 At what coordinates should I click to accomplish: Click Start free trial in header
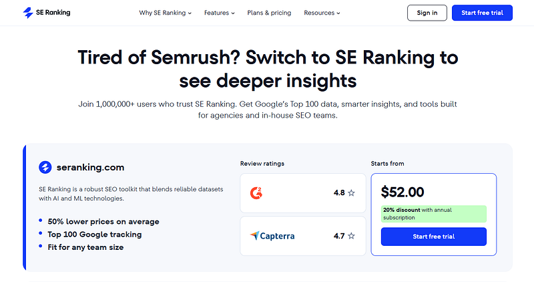tap(482, 13)
